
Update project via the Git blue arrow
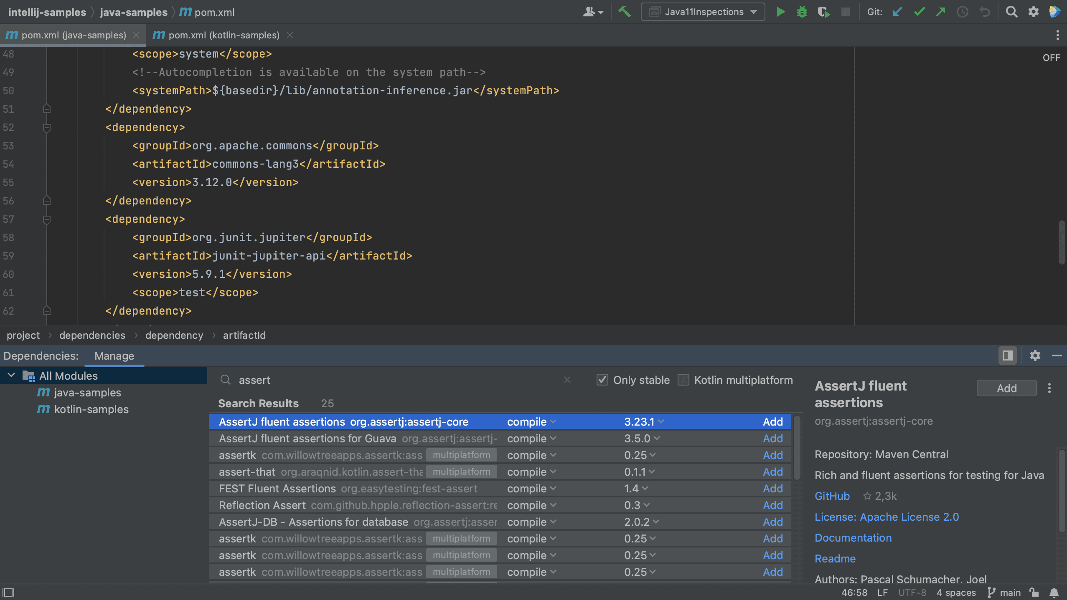pos(897,12)
